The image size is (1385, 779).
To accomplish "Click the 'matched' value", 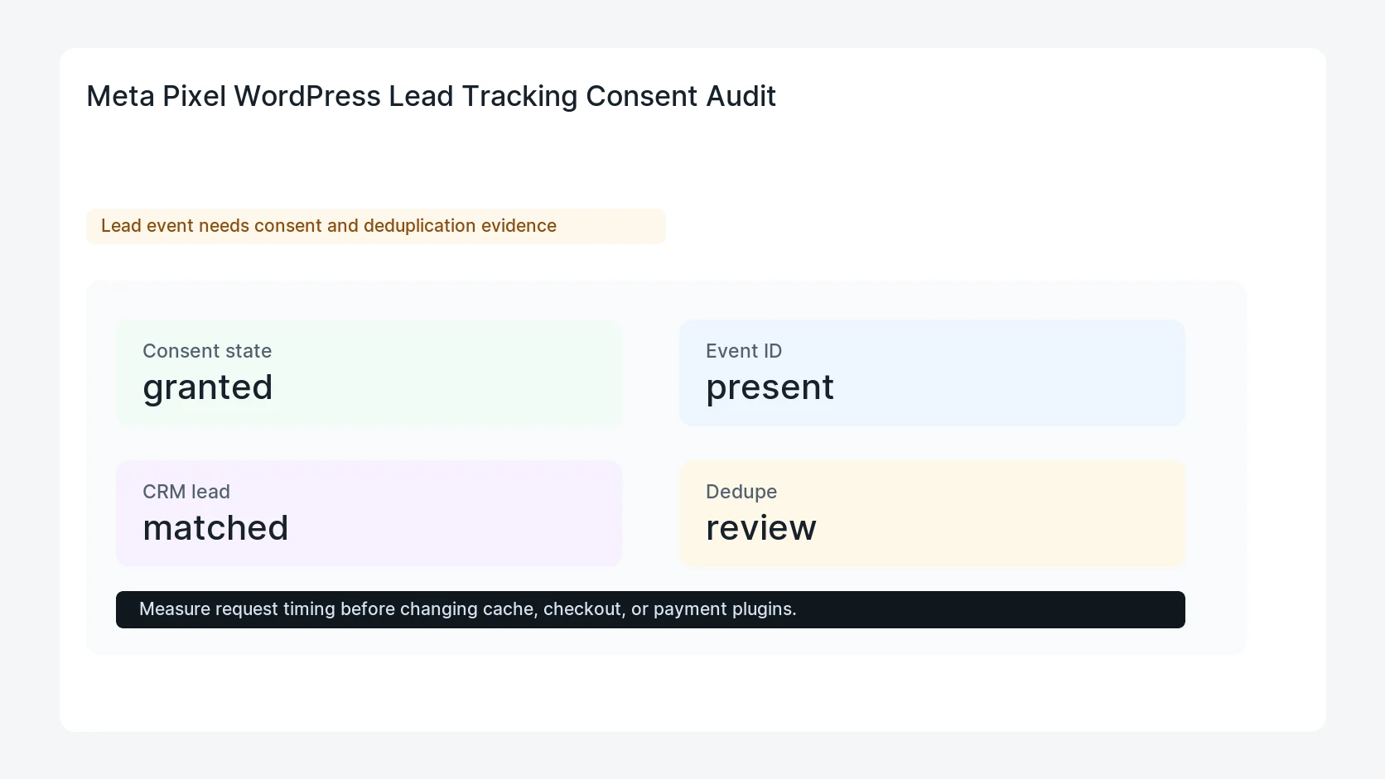I will pyautogui.click(x=215, y=528).
